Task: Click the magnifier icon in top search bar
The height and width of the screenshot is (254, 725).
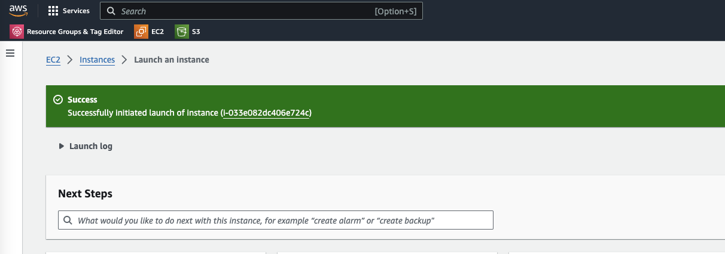Action: [x=111, y=11]
